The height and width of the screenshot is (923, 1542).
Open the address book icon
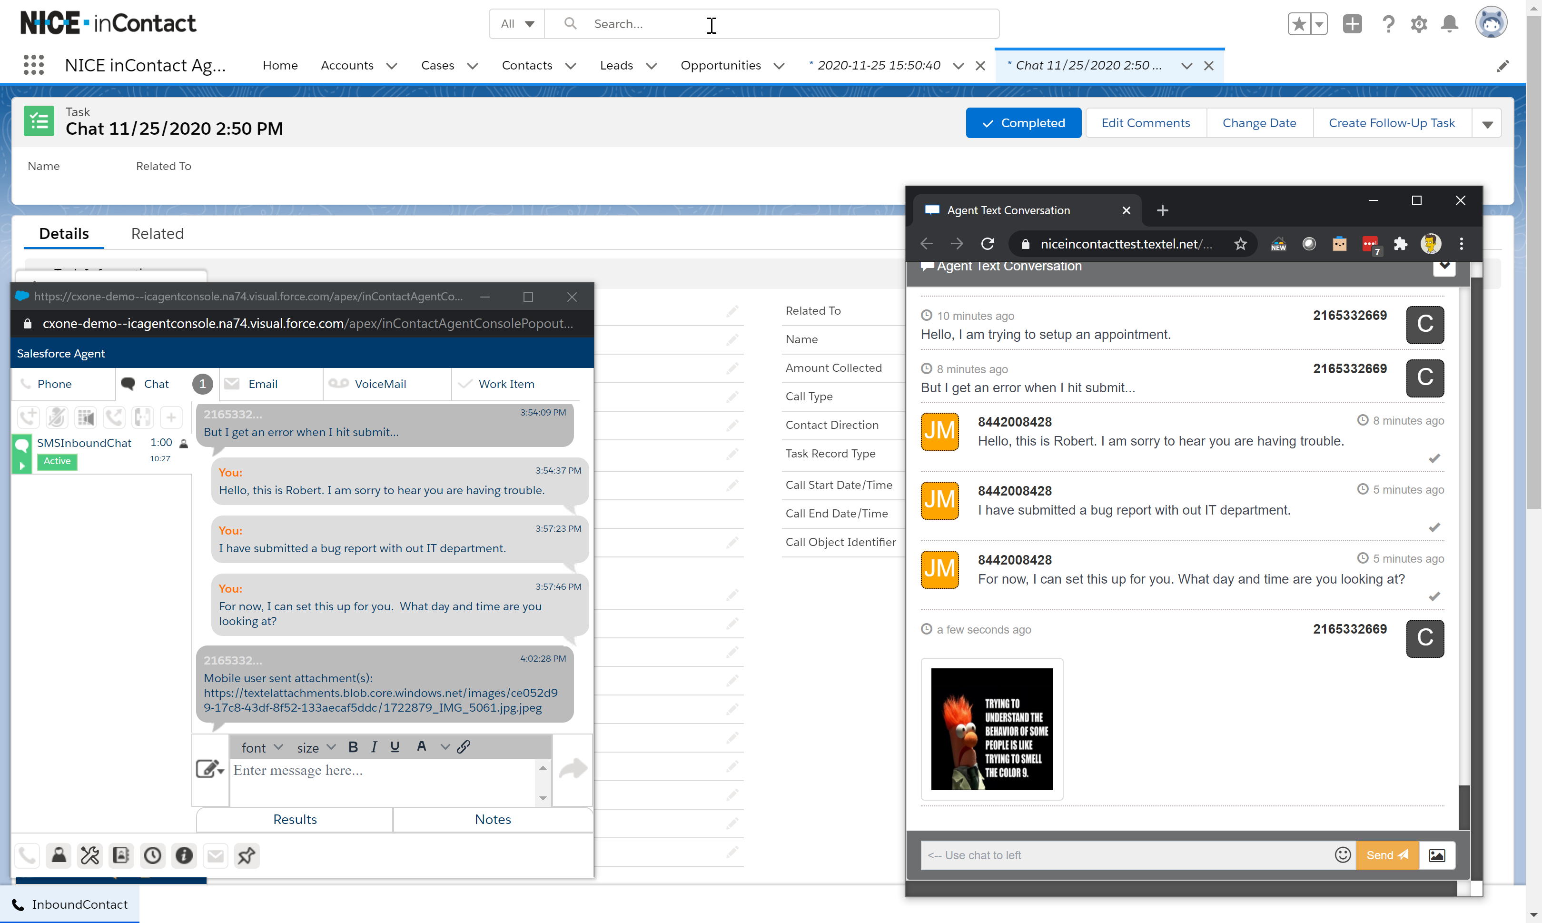(121, 855)
